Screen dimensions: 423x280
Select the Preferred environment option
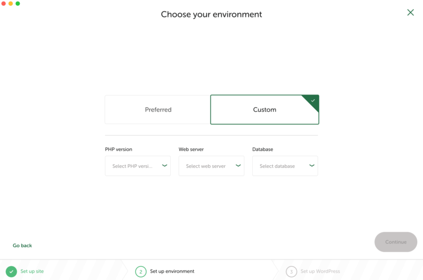coord(158,110)
